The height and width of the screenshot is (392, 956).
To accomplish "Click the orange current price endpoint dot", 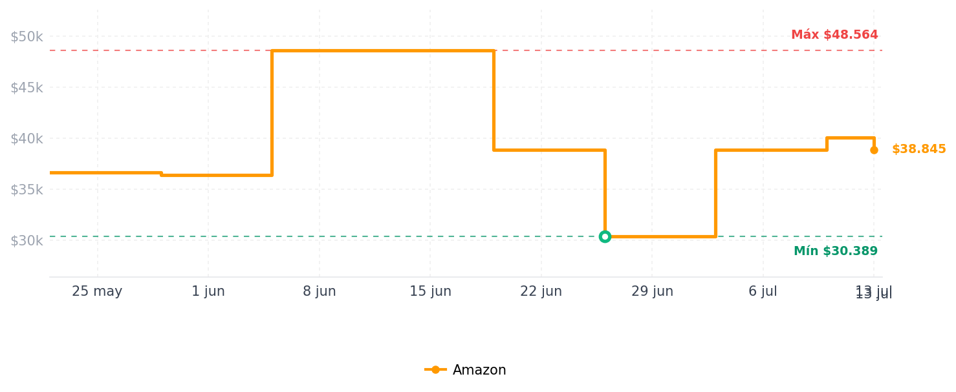I will click(874, 150).
